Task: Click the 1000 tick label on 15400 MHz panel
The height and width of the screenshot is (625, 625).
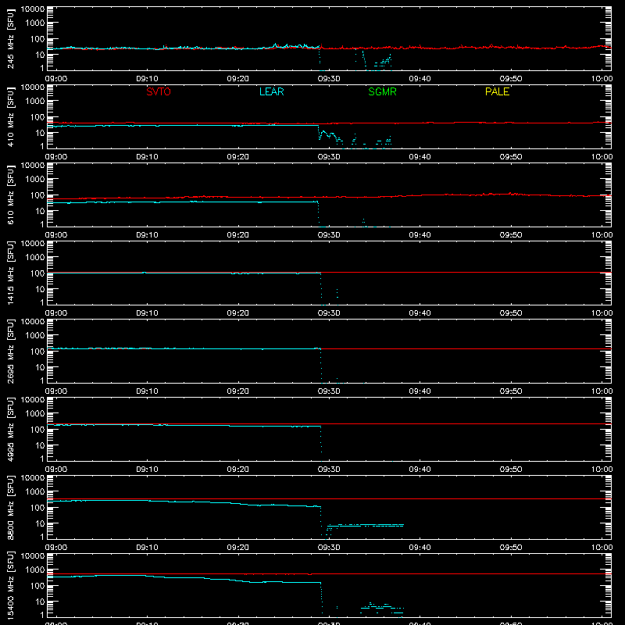Action: [35, 570]
